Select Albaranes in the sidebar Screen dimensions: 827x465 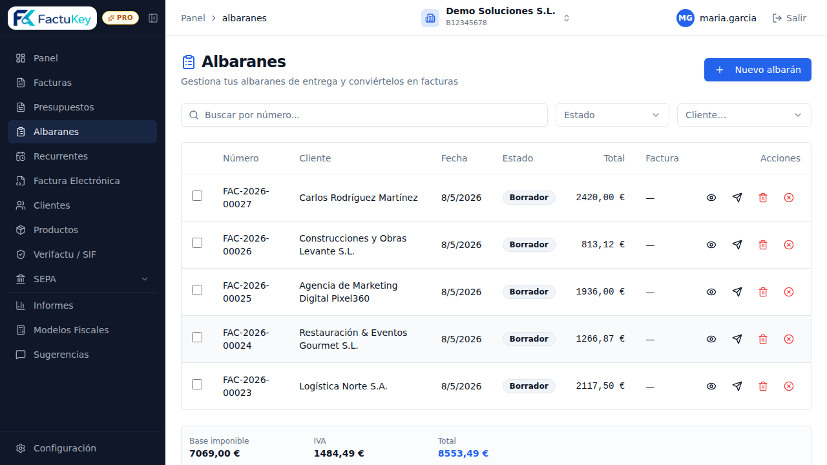[82, 132]
